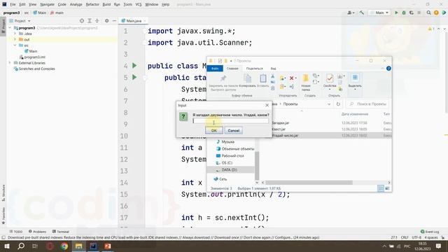
Task: Start debugging with the bug icon
Action: coord(404,13)
